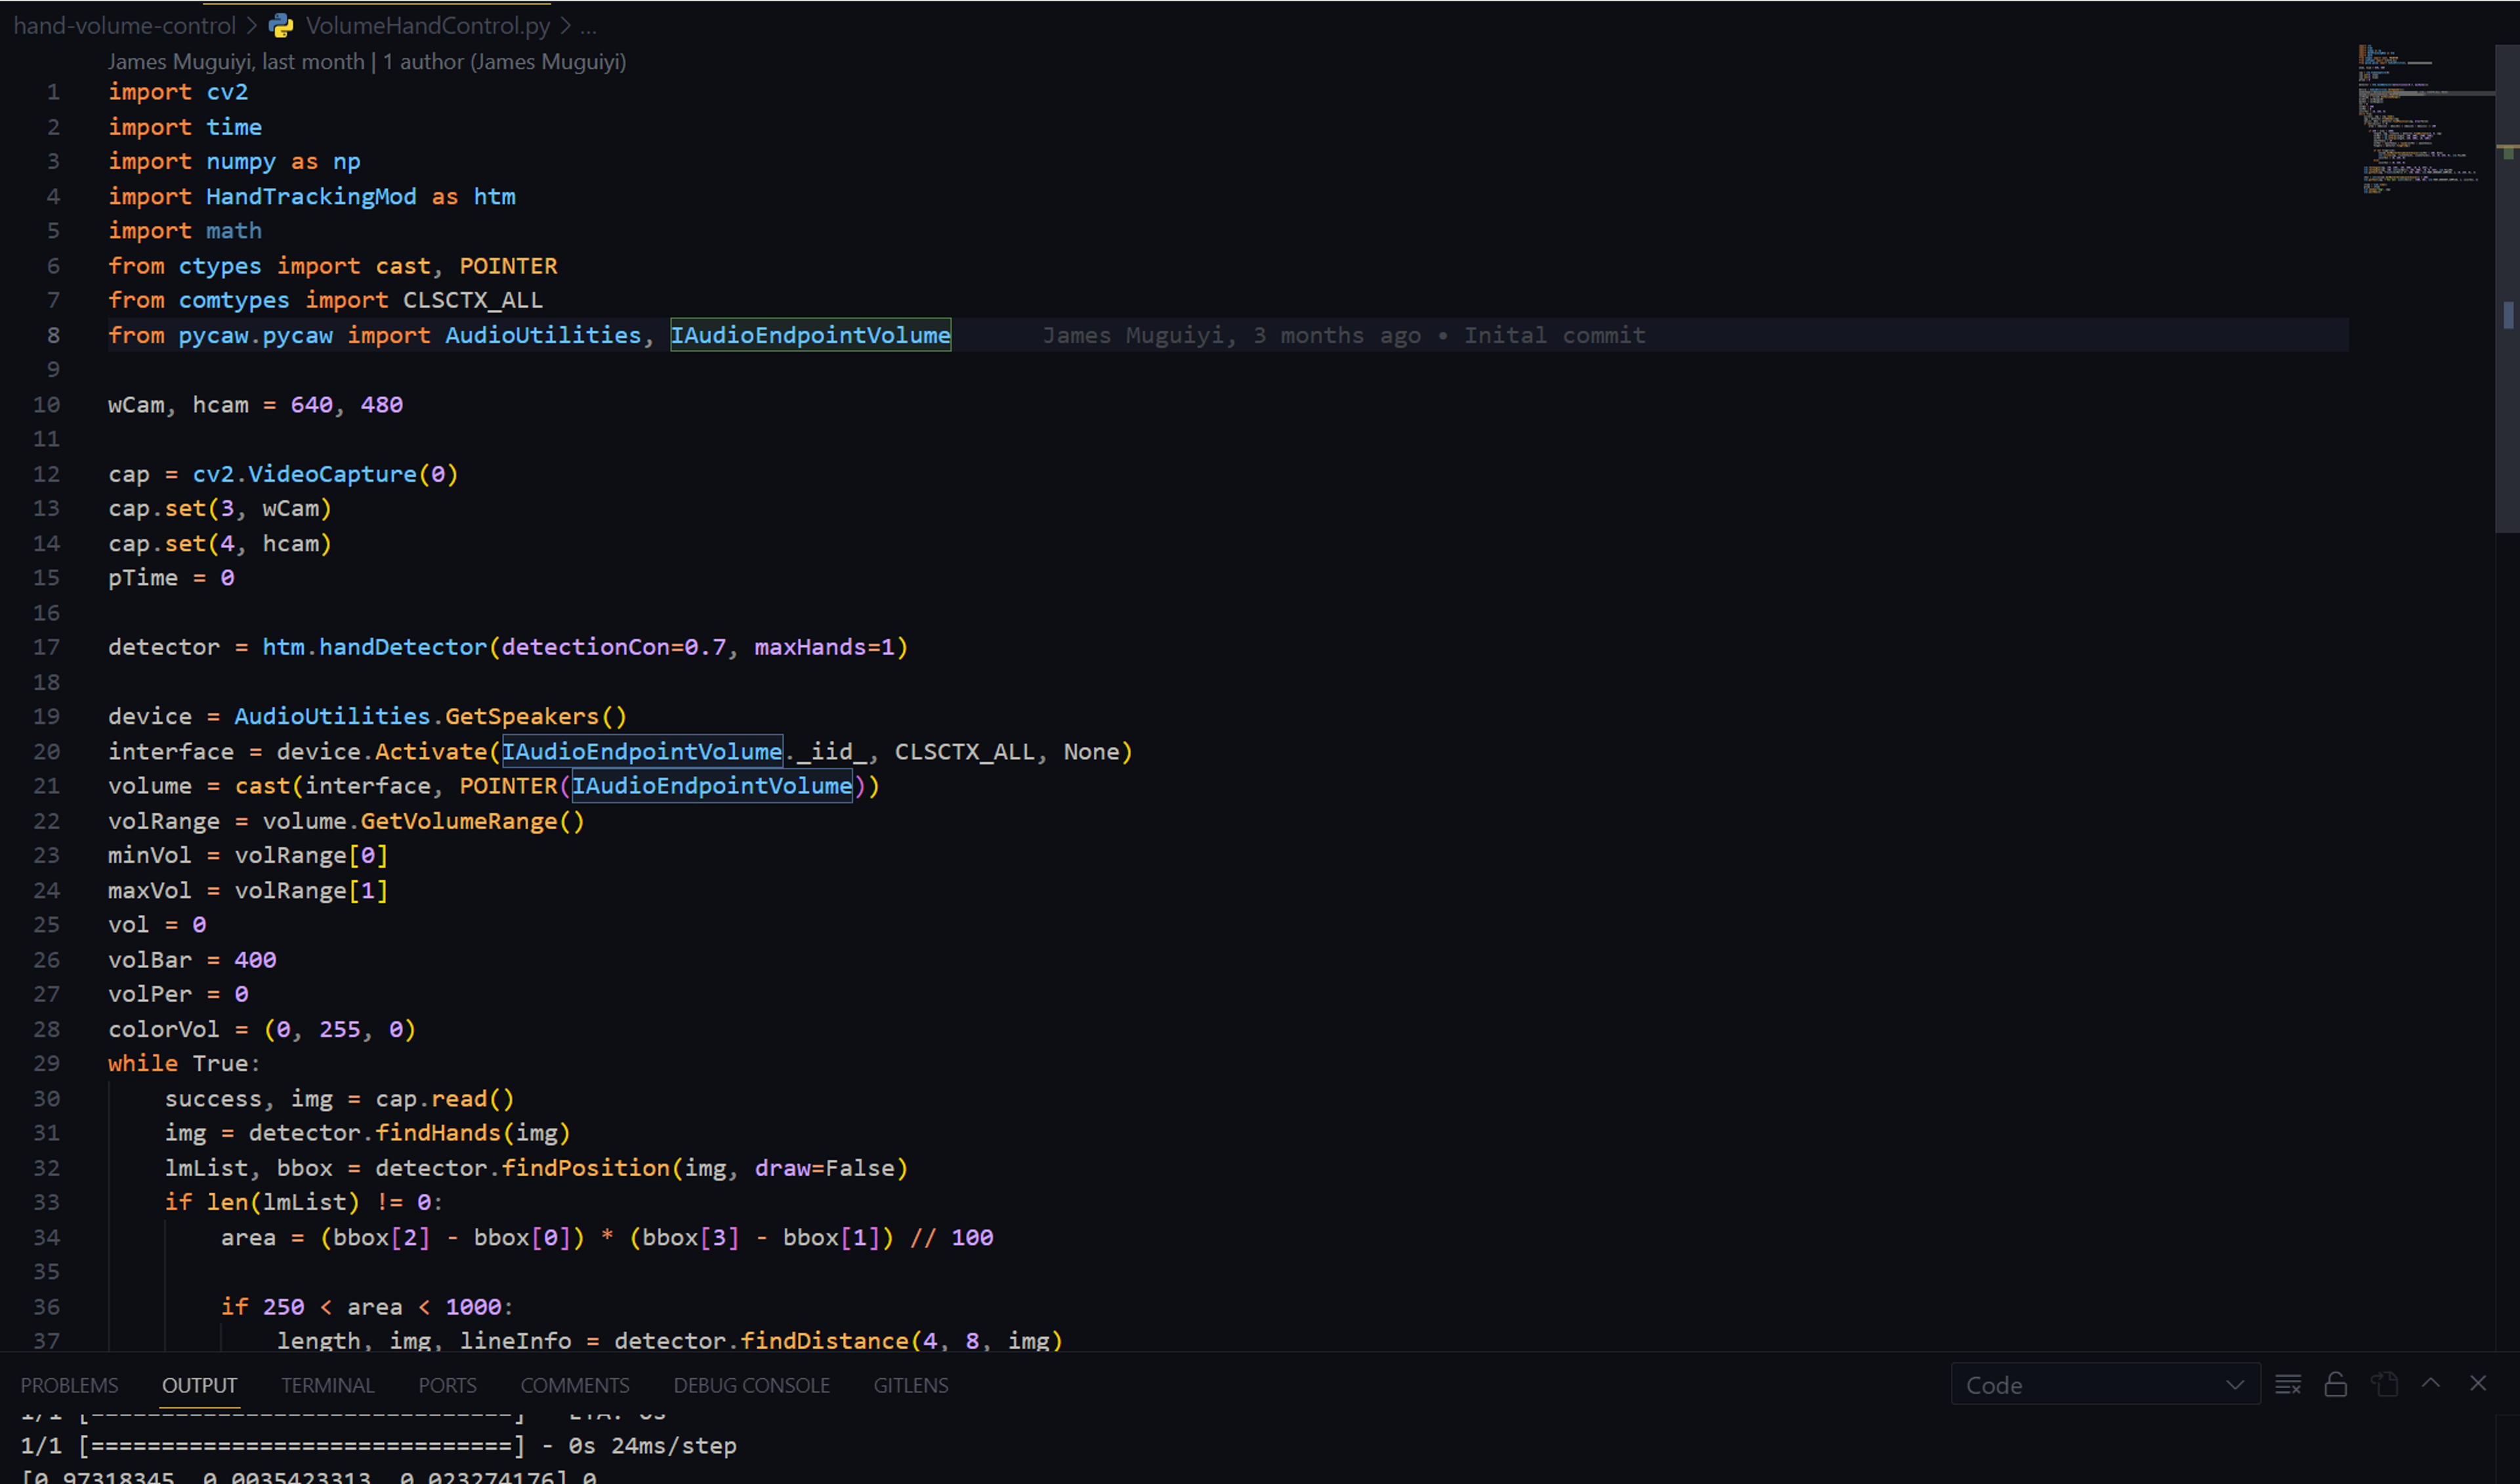Viewport: 2520px width, 1484px height.
Task: Click 'detectionCon=0.7' argument
Action: click(614, 648)
